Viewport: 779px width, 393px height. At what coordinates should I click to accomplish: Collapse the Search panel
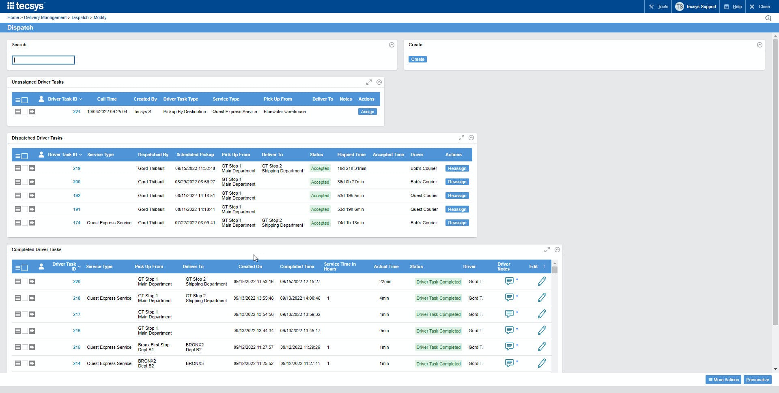tap(392, 45)
